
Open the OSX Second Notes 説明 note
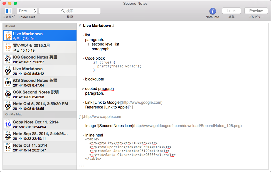[40, 94]
